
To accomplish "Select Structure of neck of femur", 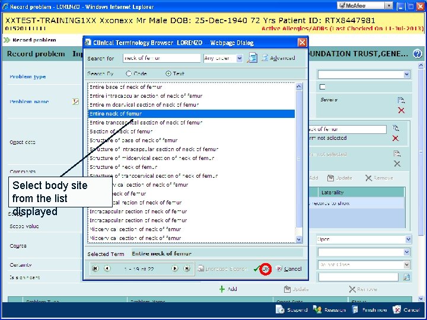I will click(x=192, y=167).
